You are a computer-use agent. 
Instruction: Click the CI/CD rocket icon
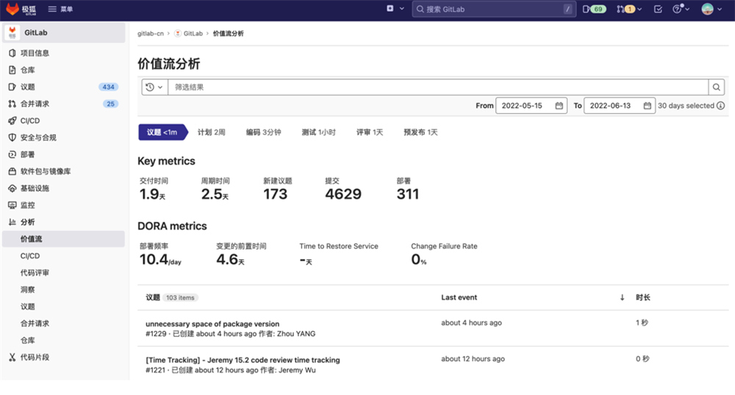12,120
